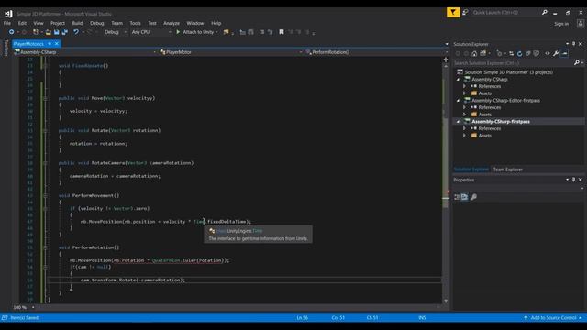Open the Assembly-CSharp project navigation dropdown
Image resolution: width=587 pixels, height=330 pixels.
point(85,52)
